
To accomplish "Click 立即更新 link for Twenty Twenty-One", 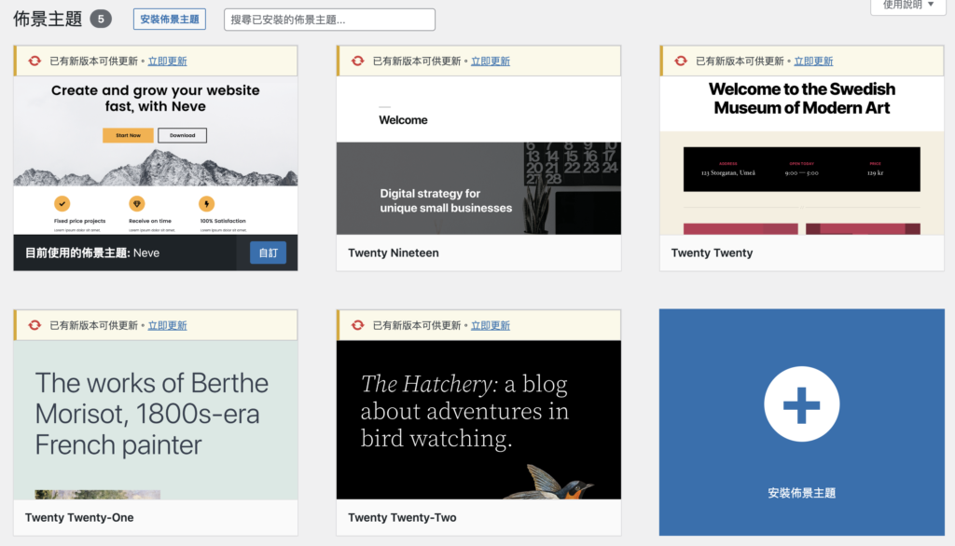I will (168, 325).
